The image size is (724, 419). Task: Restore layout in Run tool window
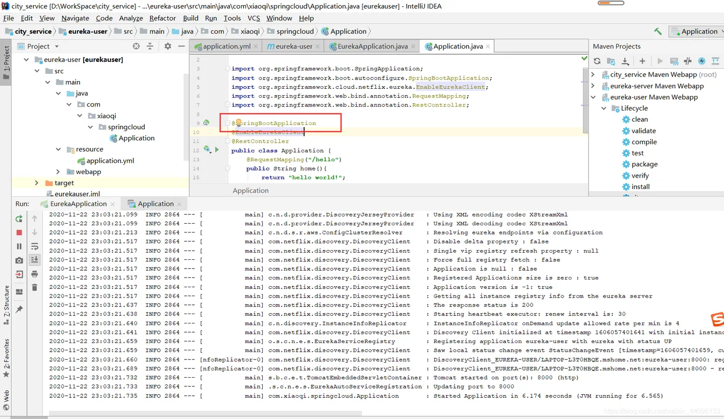(x=19, y=292)
